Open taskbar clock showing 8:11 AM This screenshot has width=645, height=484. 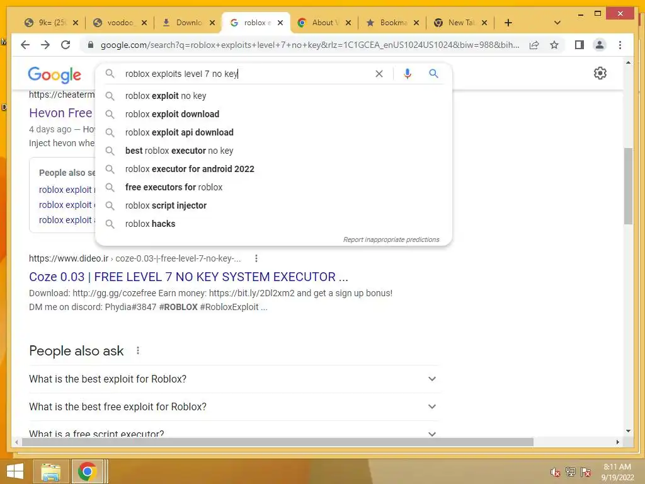coord(617,472)
